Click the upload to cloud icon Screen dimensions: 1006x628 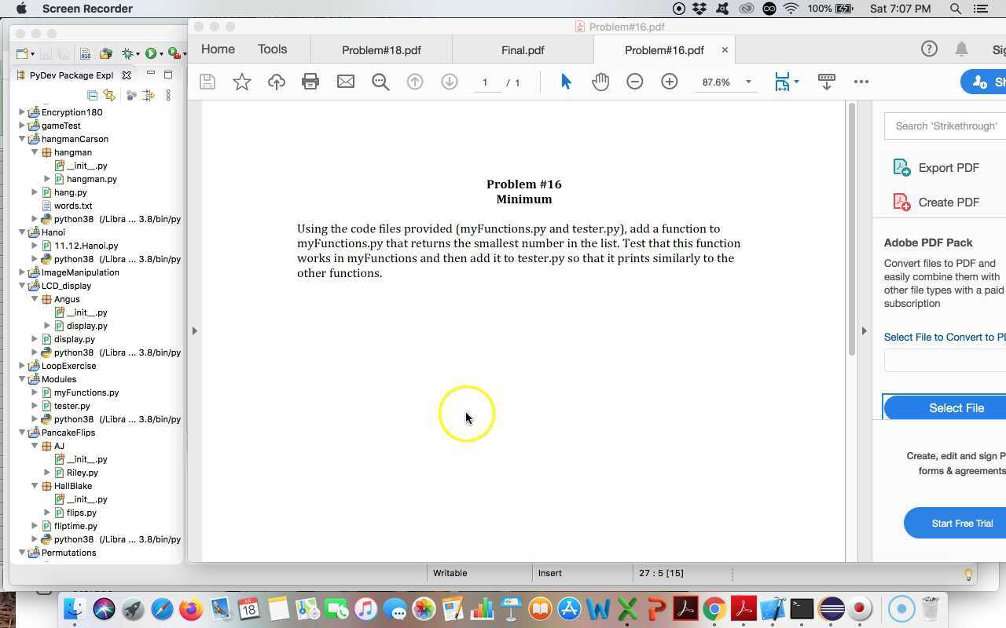point(277,82)
